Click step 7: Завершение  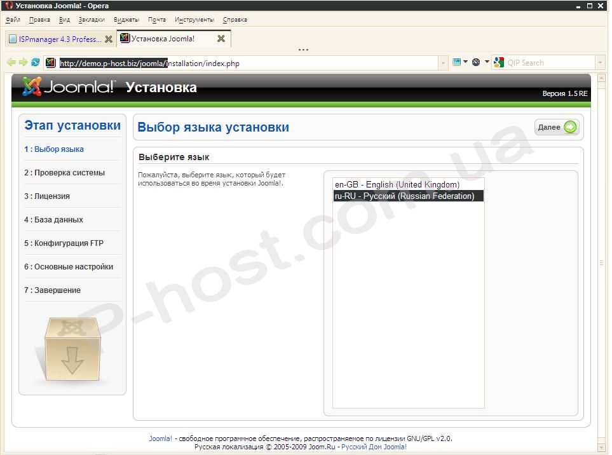[x=52, y=290]
